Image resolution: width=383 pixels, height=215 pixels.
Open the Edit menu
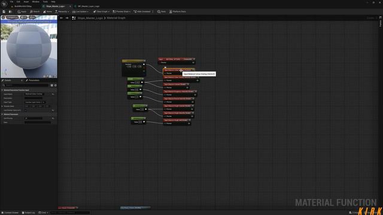[x=19, y=2]
